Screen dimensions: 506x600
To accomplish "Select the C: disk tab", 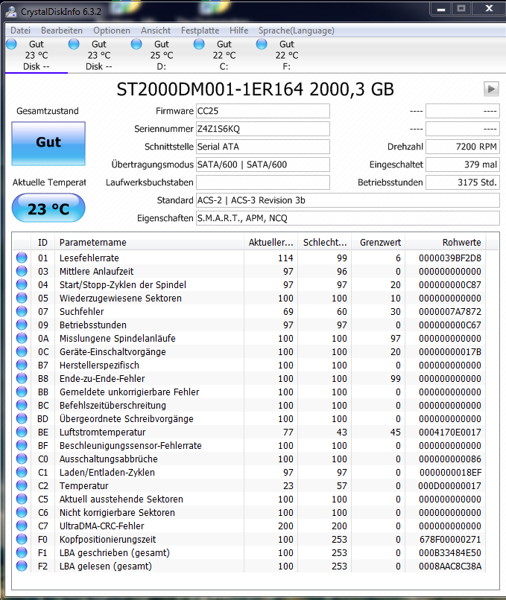I will click(224, 55).
